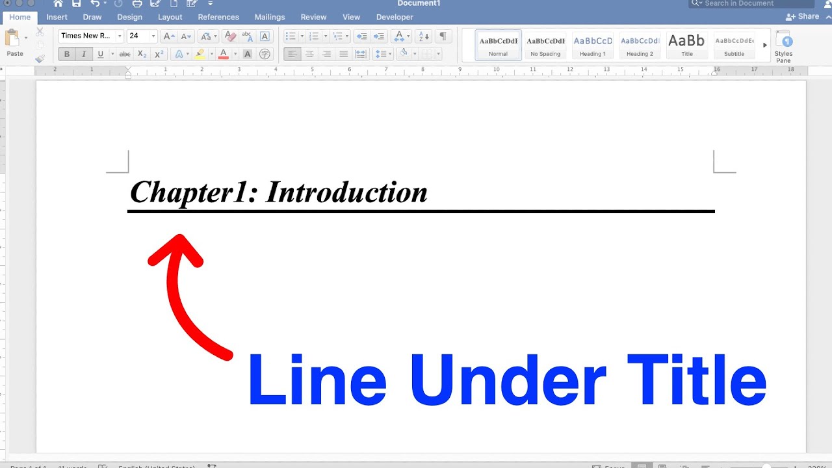Open font color dropdown arrow

click(x=235, y=54)
